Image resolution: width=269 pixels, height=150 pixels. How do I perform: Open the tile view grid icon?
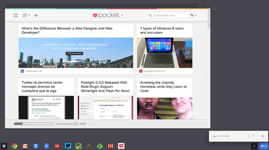tap(16, 15)
